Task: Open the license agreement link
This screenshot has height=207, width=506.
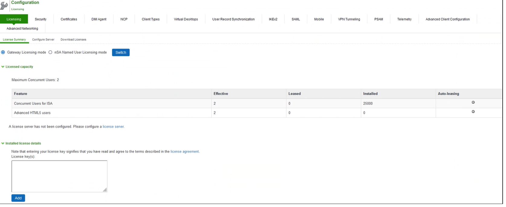Action: (x=184, y=152)
